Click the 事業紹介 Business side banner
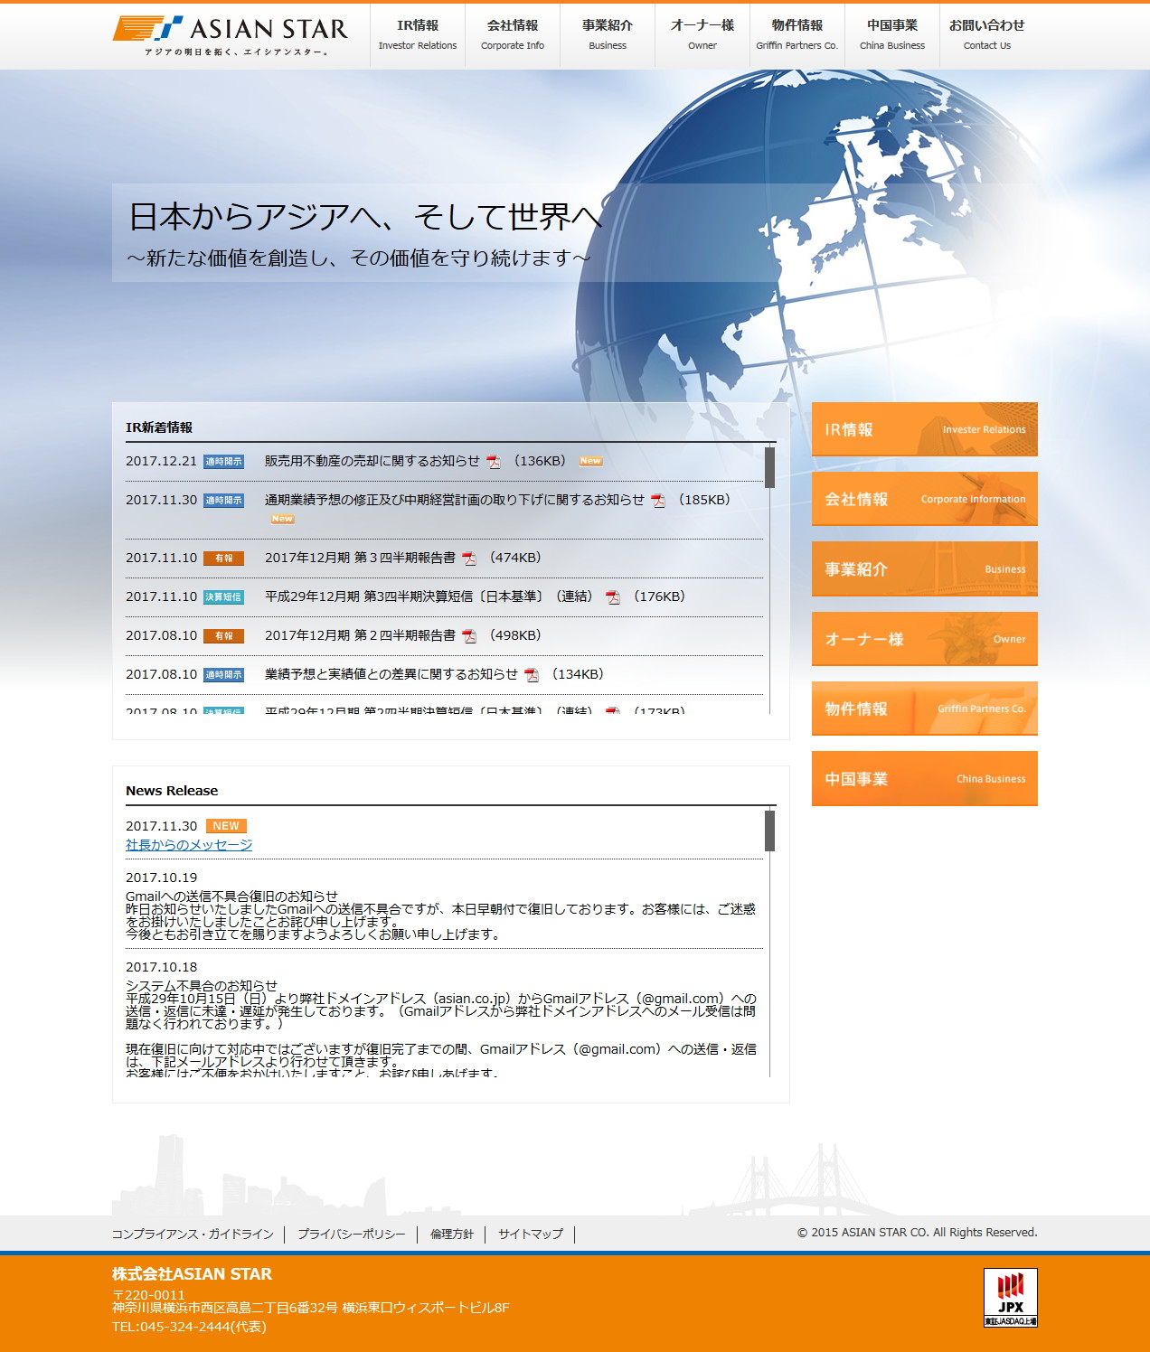The width and height of the screenshot is (1150, 1352). tap(925, 568)
